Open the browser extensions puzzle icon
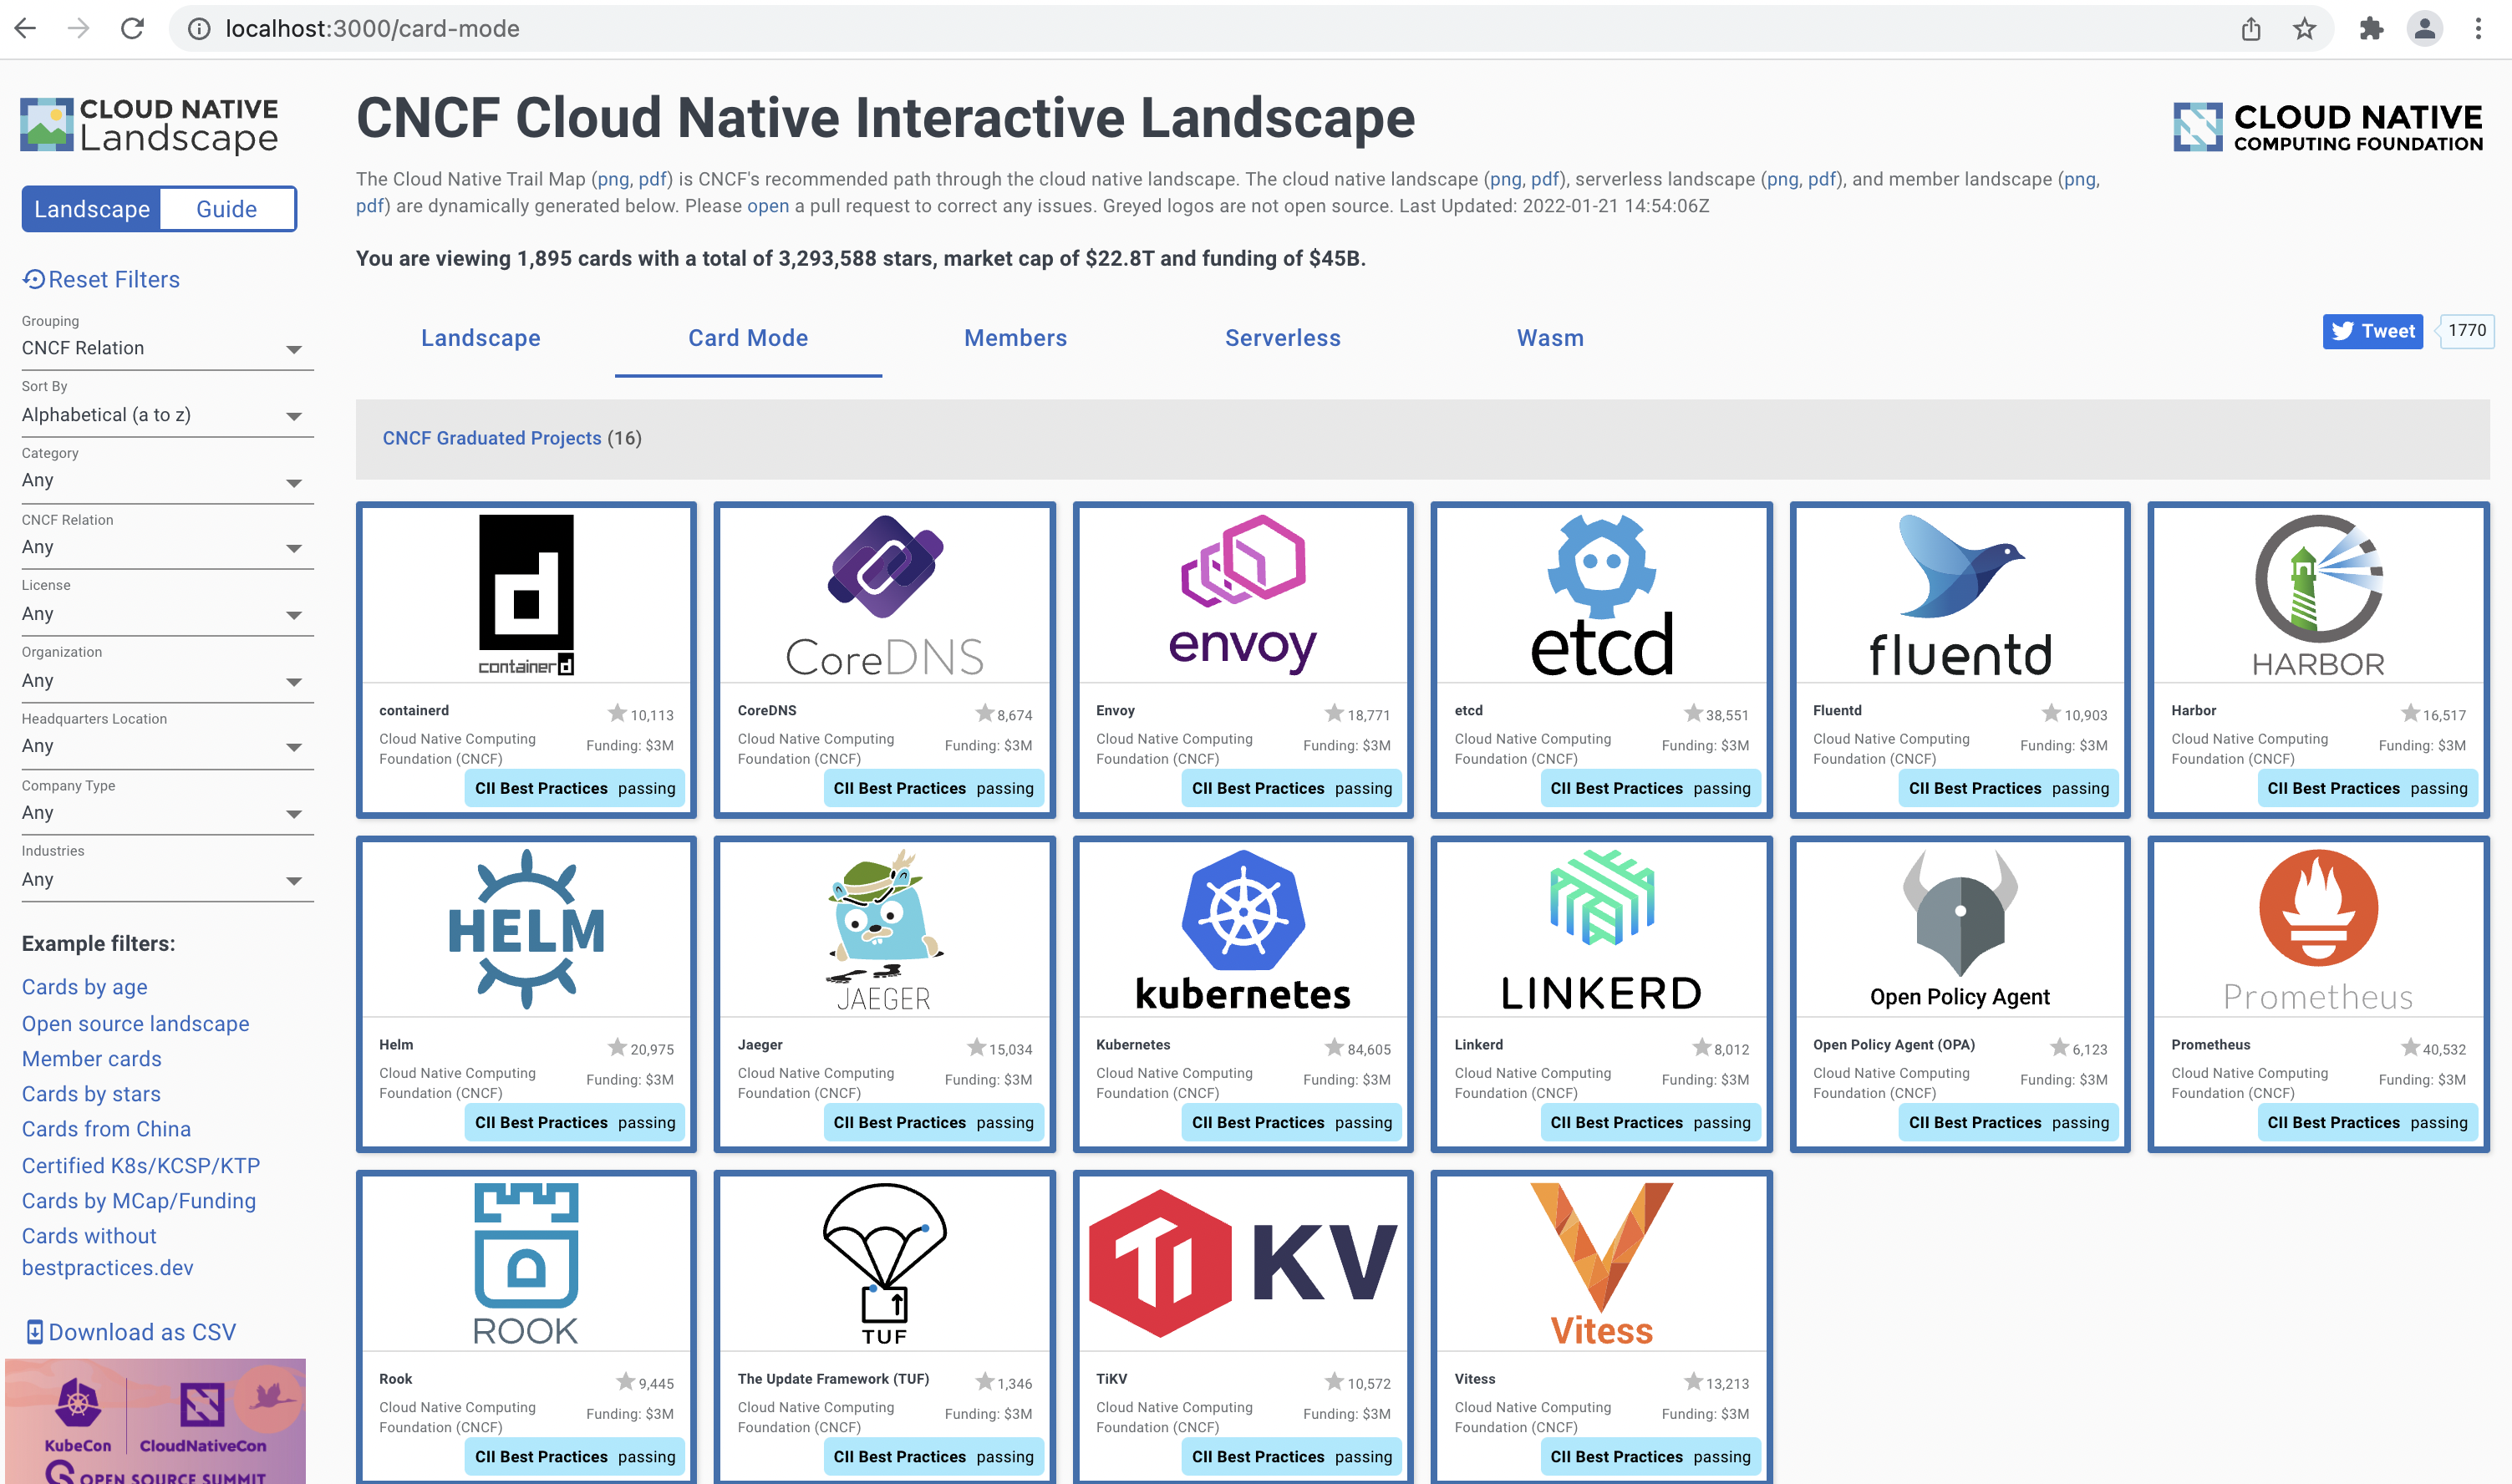 (2371, 28)
